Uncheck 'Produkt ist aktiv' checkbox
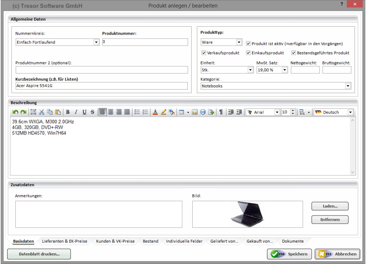366x264 pixels. coord(248,44)
